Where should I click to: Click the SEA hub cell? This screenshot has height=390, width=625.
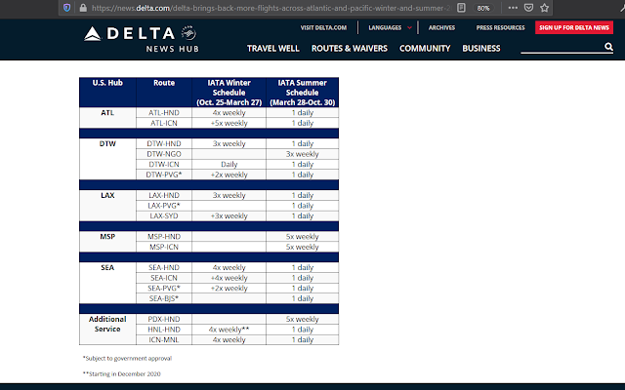pyautogui.click(x=107, y=284)
